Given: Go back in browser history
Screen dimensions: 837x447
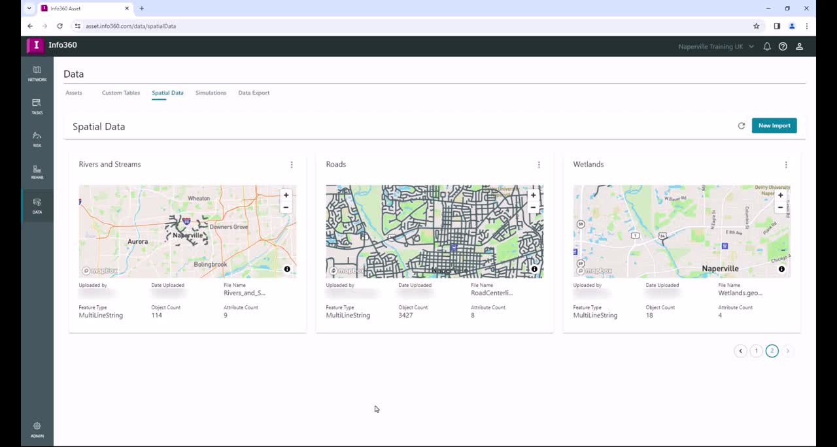Looking at the screenshot, I should [x=30, y=26].
